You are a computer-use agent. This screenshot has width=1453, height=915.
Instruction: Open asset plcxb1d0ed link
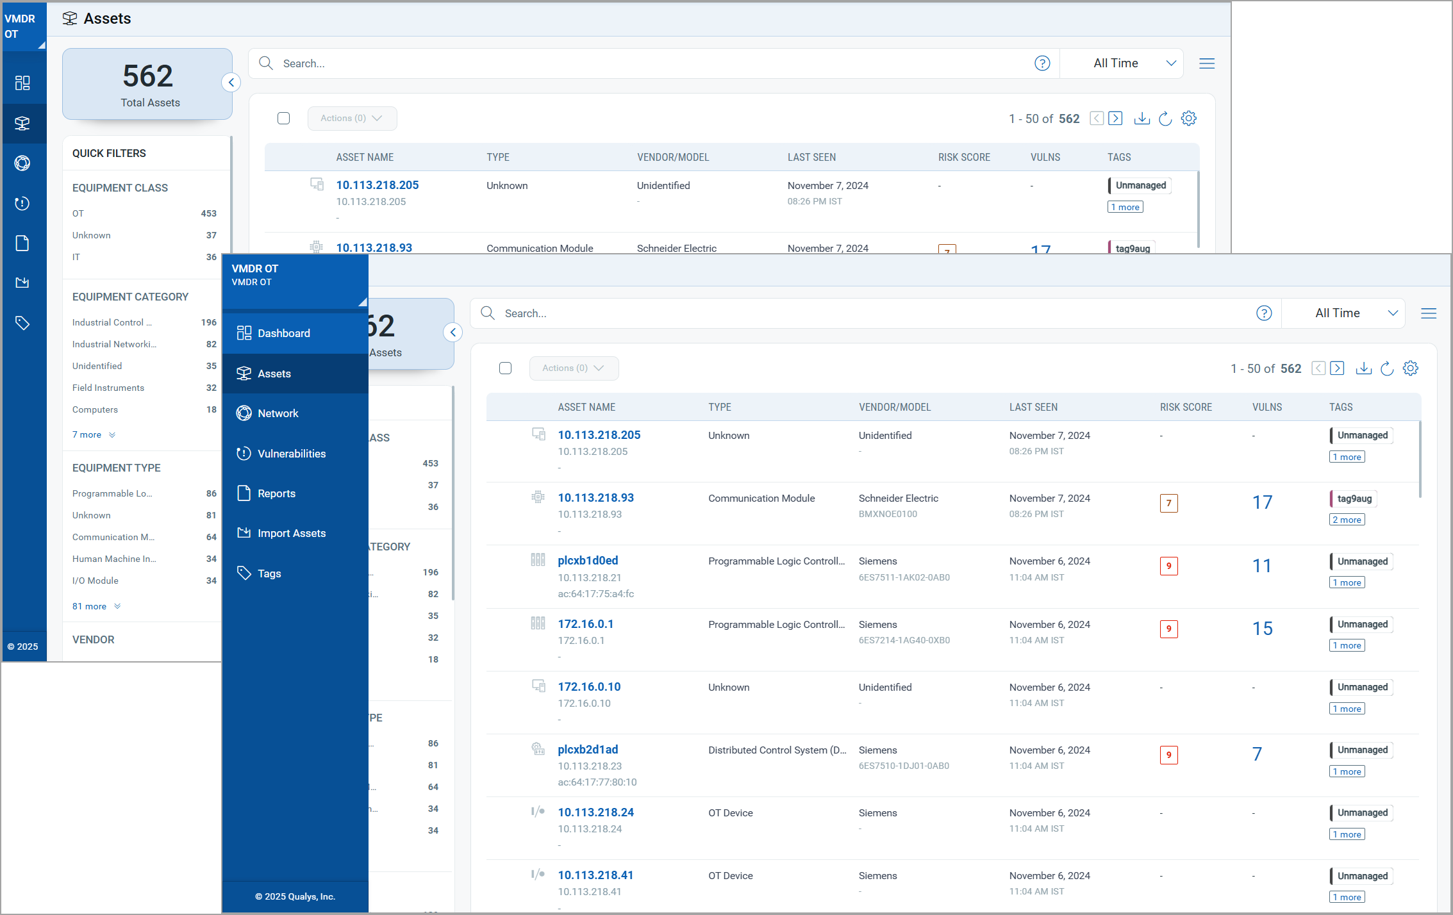[588, 561]
